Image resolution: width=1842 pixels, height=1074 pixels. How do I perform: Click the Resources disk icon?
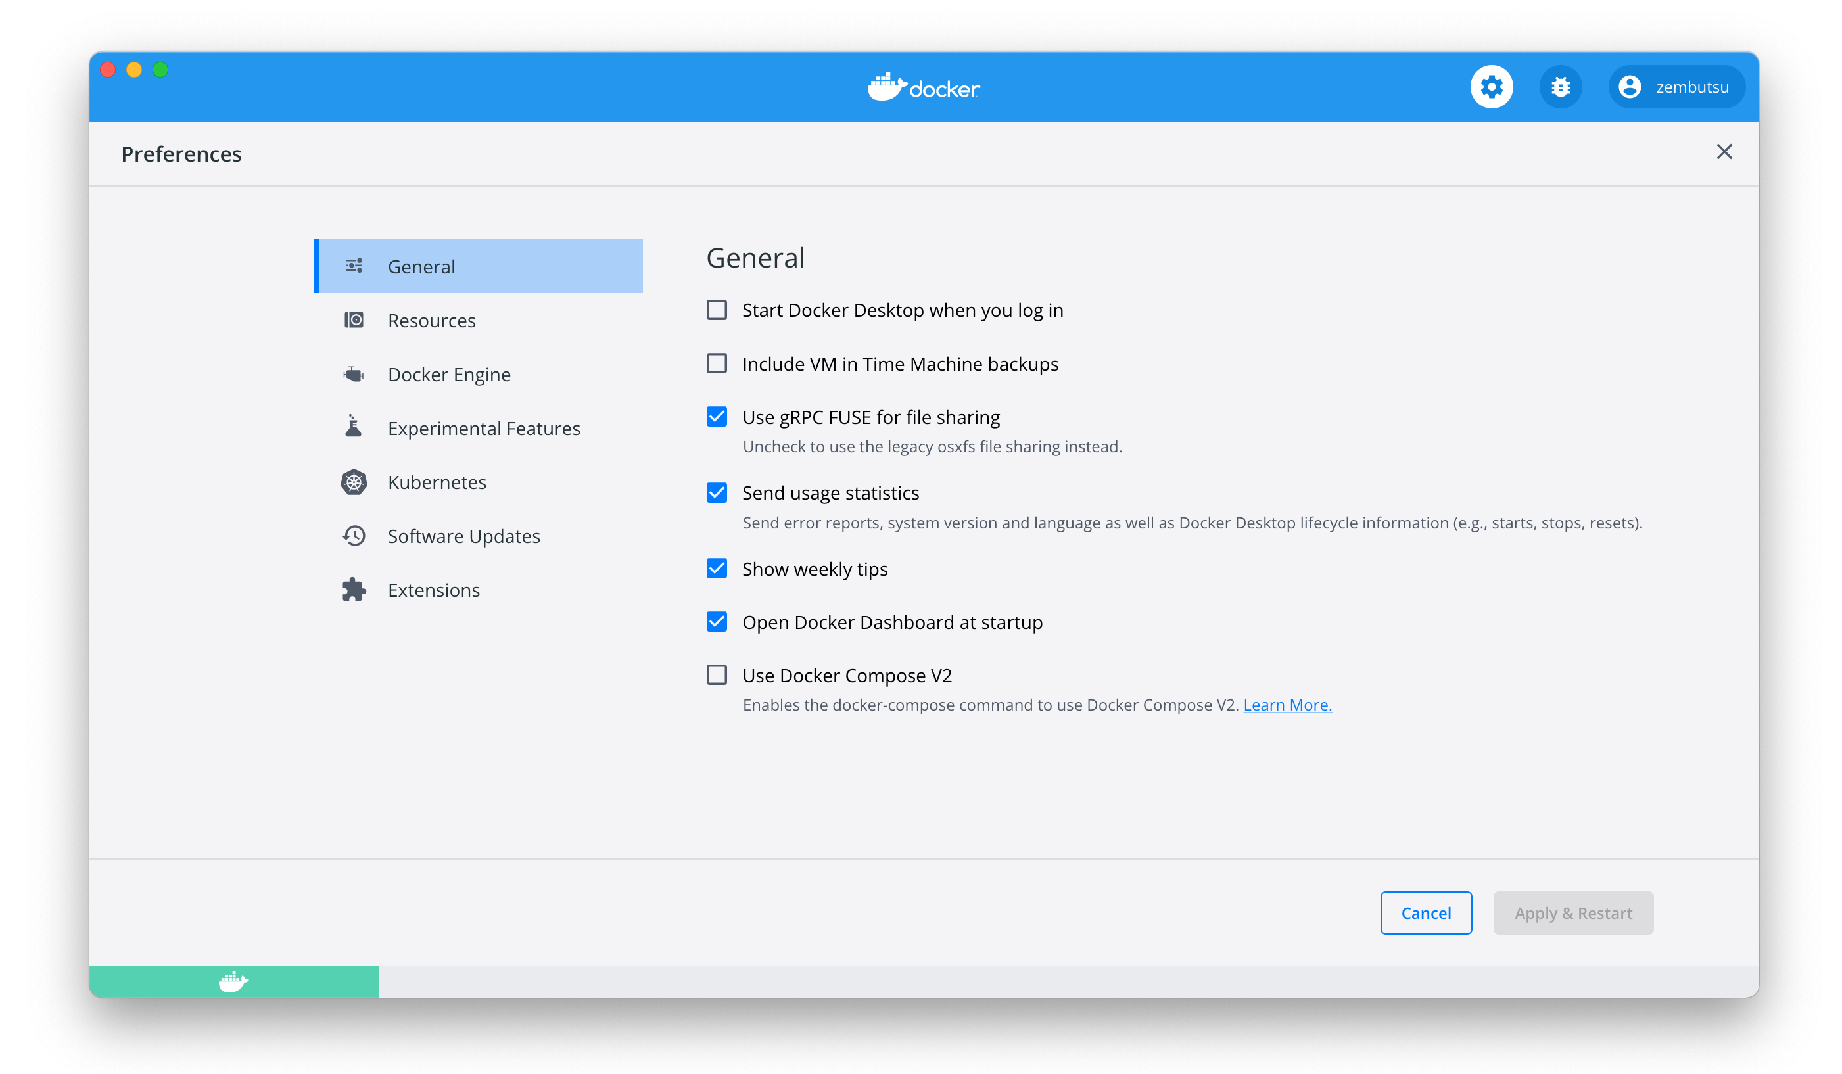click(x=354, y=320)
